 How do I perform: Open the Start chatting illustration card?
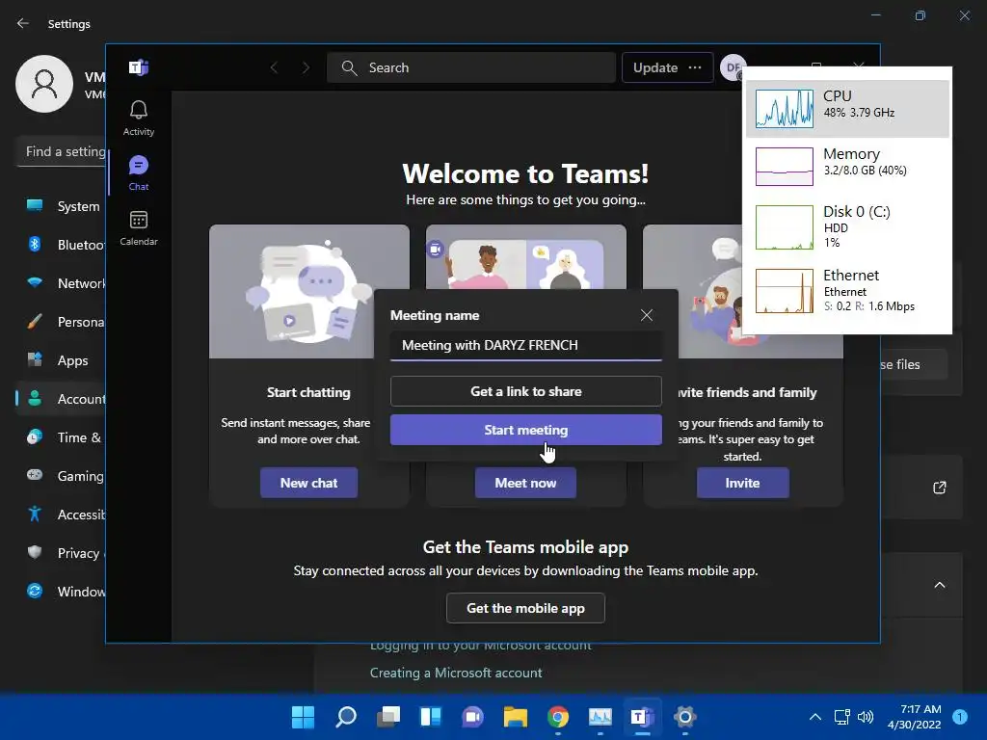click(x=308, y=291)
